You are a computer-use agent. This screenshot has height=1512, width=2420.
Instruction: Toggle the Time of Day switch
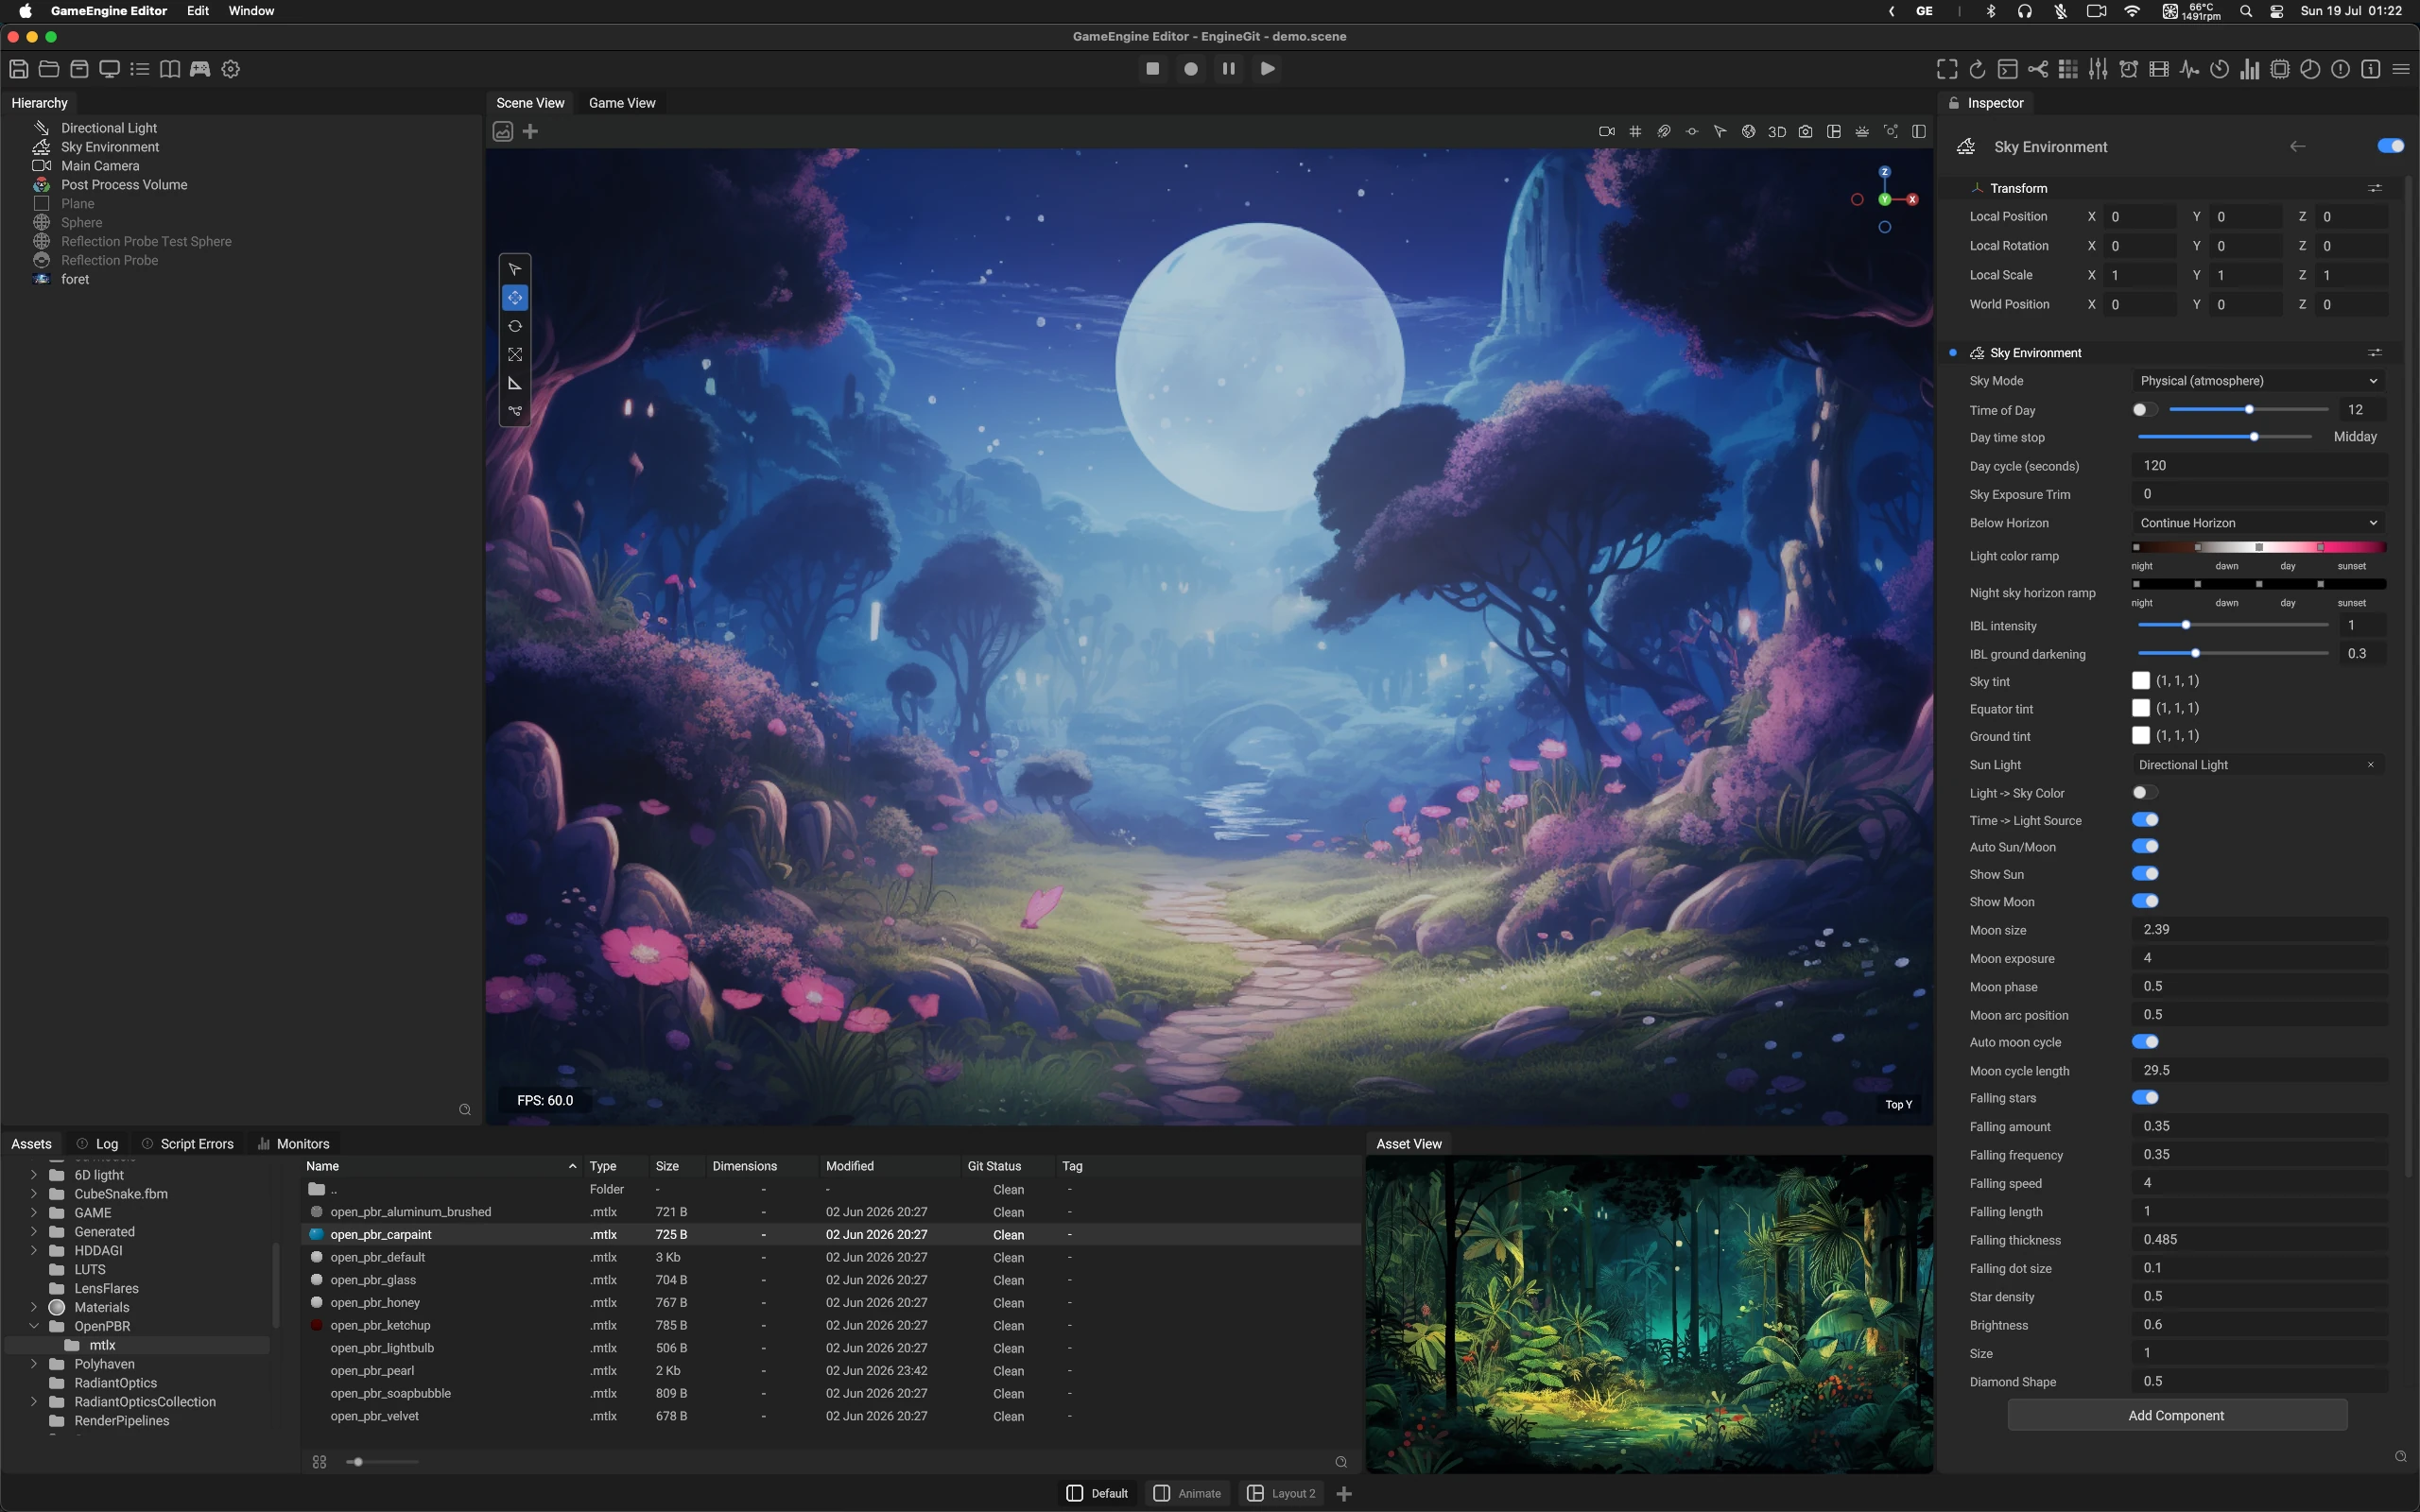point(2144,410)
